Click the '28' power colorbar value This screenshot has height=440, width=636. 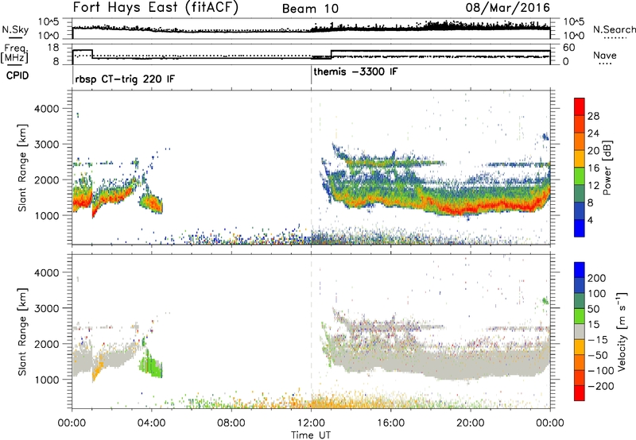[593, 116]
